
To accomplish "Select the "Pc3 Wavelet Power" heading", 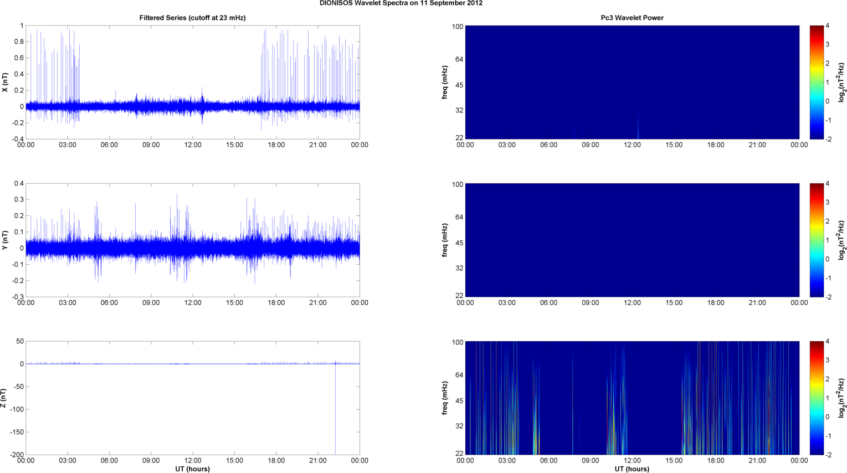I will [x=632, y=18].
